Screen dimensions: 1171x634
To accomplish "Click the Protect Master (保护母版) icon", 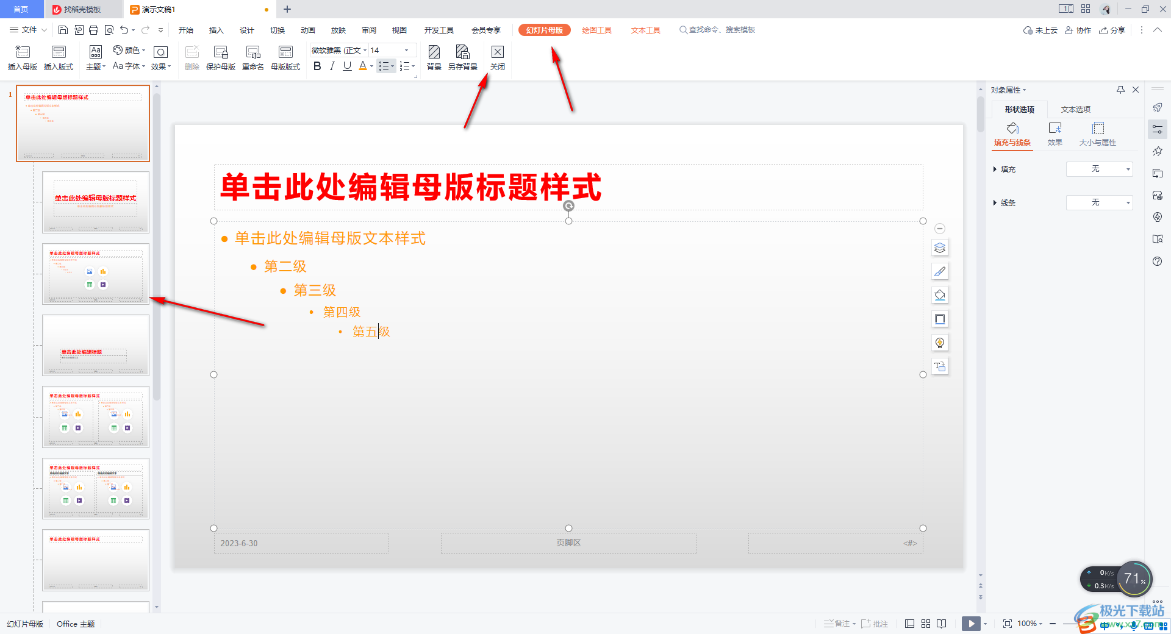I will (x=221, y=58).
